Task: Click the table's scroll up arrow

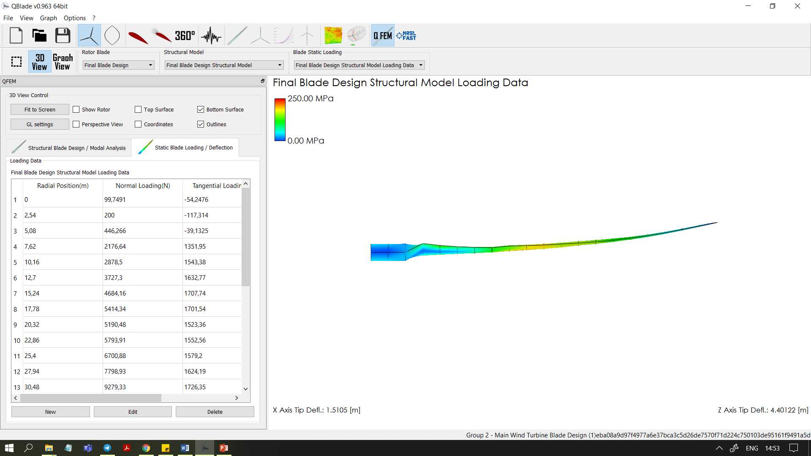Action: coord(245,184)
